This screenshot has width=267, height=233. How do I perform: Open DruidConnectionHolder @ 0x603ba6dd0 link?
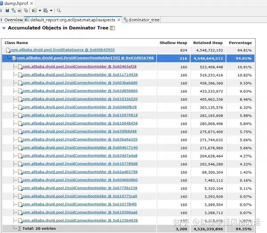pos(80,83)
